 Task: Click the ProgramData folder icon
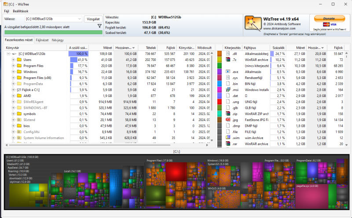(19, 84)
